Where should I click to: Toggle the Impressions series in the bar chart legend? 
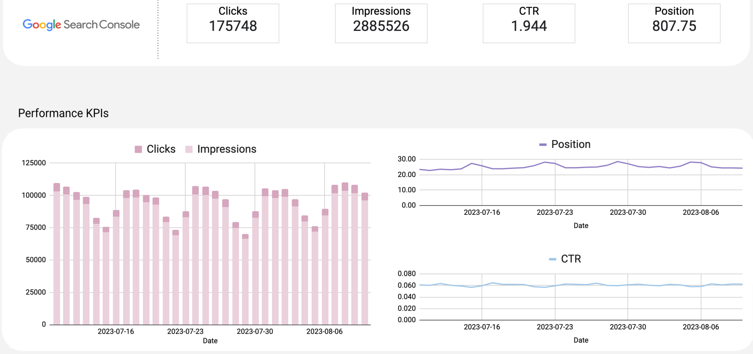(x=226, y=149)
